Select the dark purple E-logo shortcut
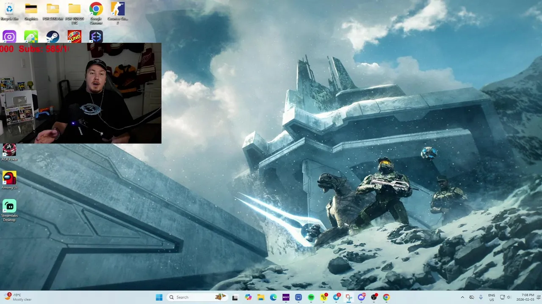 (96, 37)
